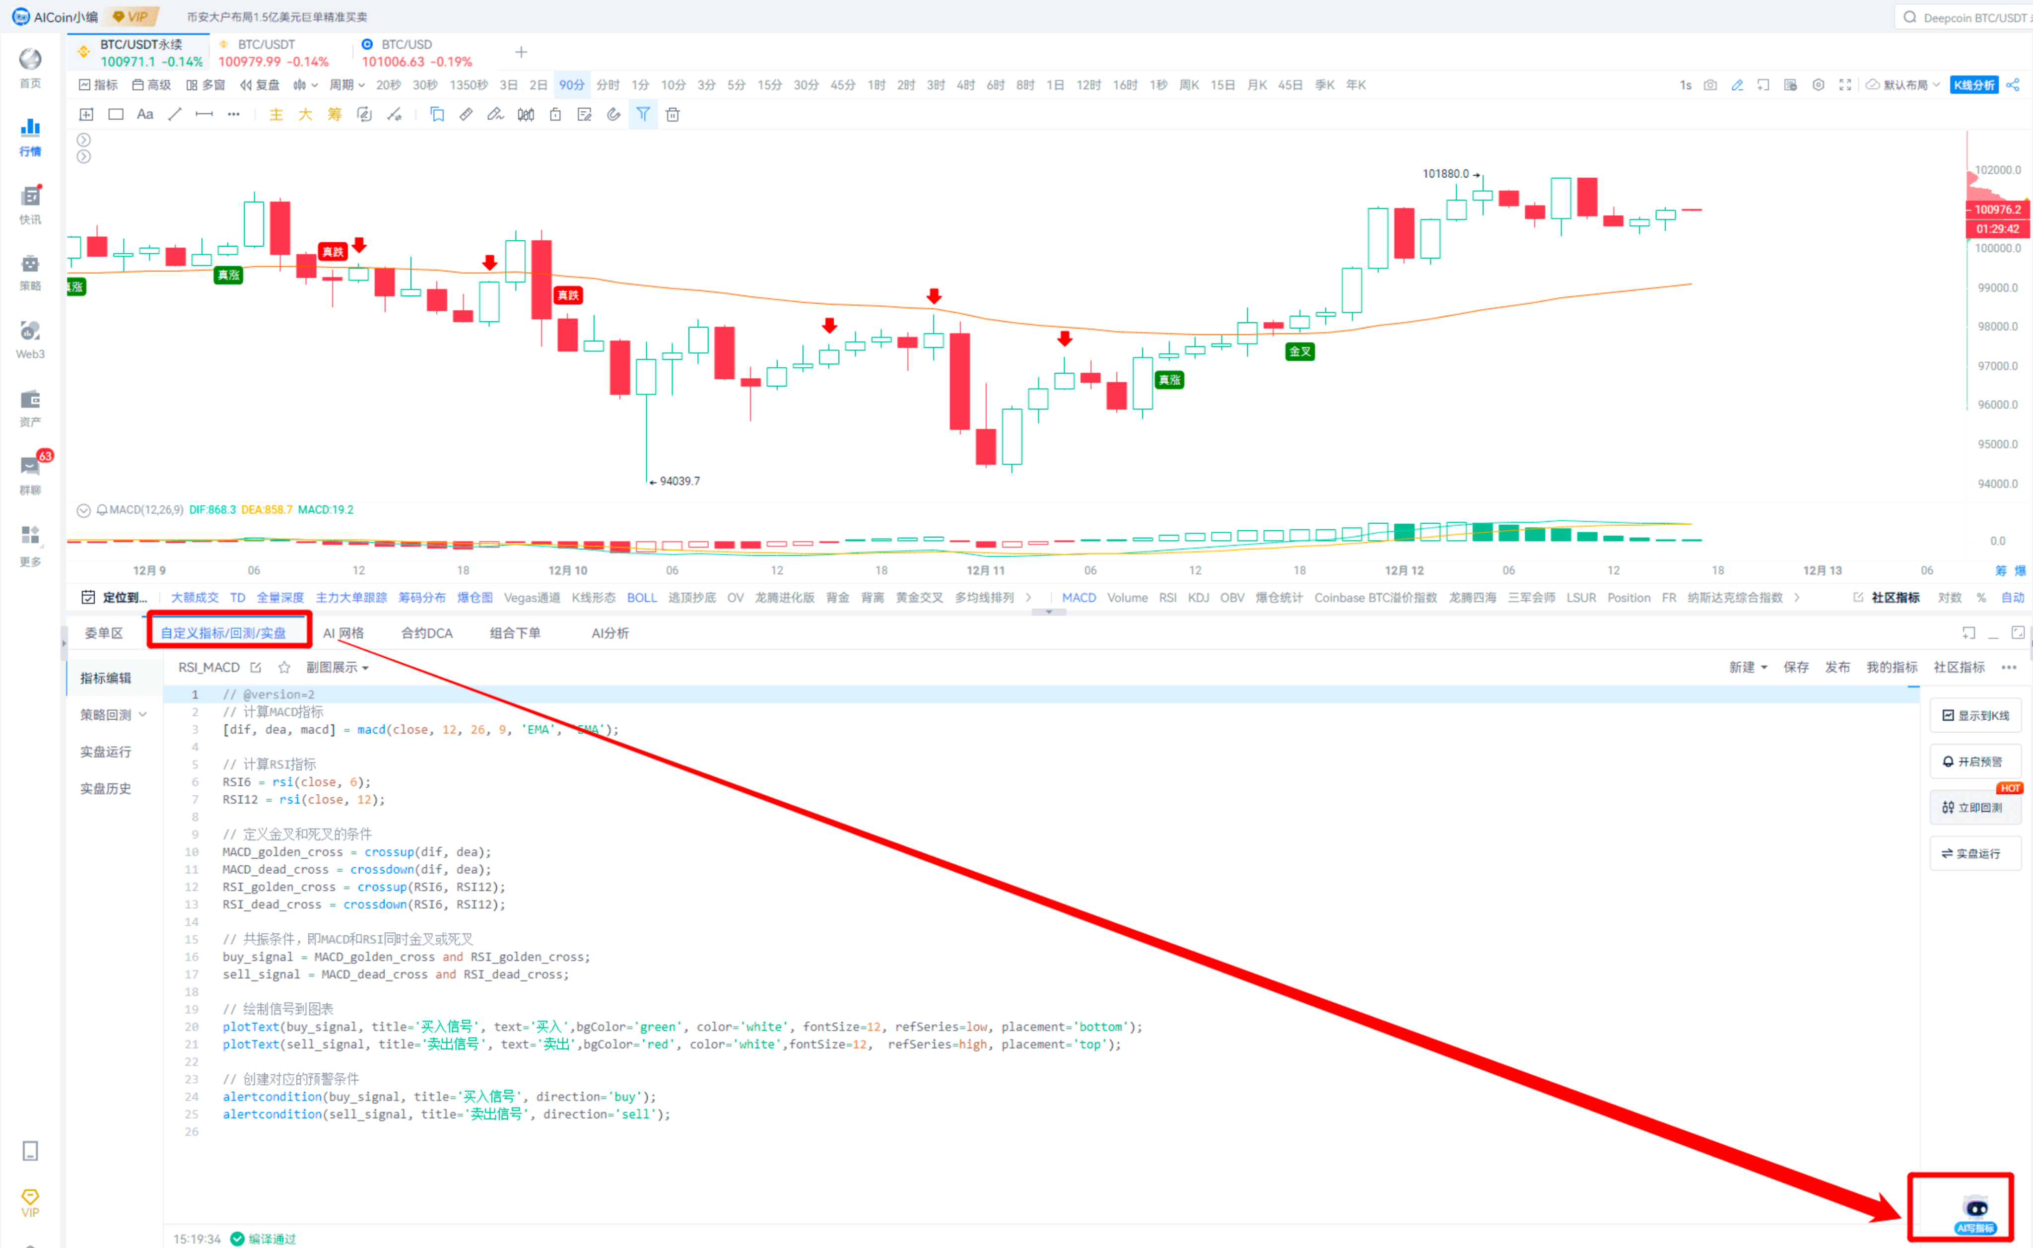The image size is (2033, 1248).
Task: Toggle the 爆 button at chart bottom right
Action: tap(2021, 570)
